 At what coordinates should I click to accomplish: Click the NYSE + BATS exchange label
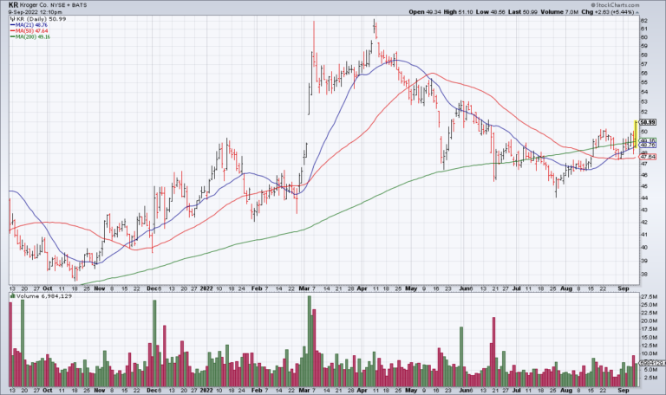point(69,5)
